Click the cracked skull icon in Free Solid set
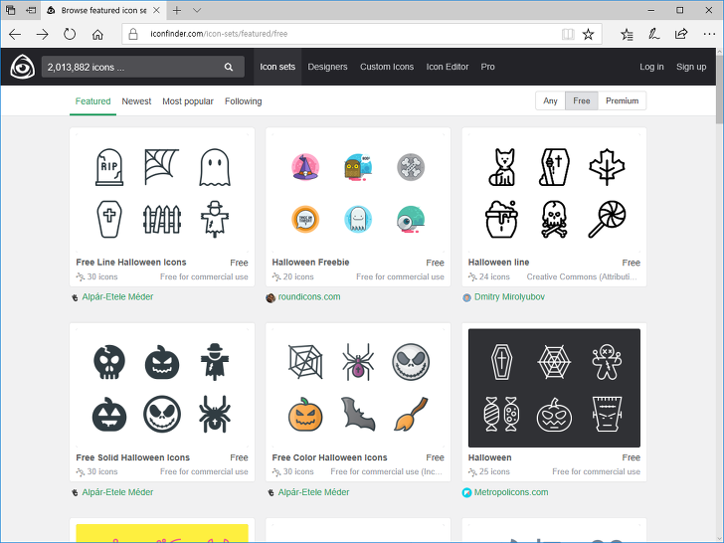 109,362
